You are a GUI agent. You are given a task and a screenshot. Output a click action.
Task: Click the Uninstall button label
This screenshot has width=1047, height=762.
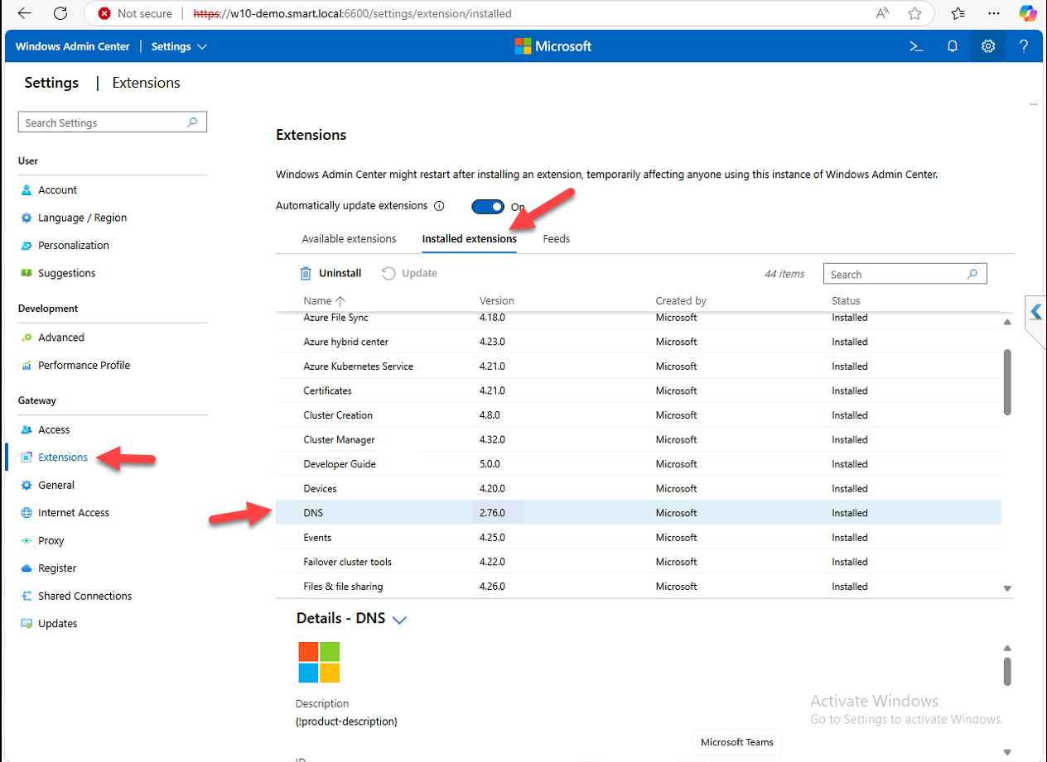[340, 273]
